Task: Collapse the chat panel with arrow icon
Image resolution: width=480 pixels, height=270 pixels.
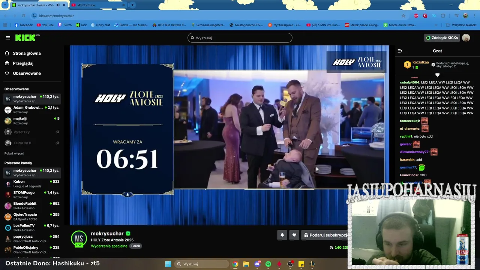Action: tap(400, 51)
